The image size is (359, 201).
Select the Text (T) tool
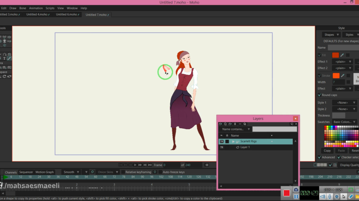click(x=4, y=58)
